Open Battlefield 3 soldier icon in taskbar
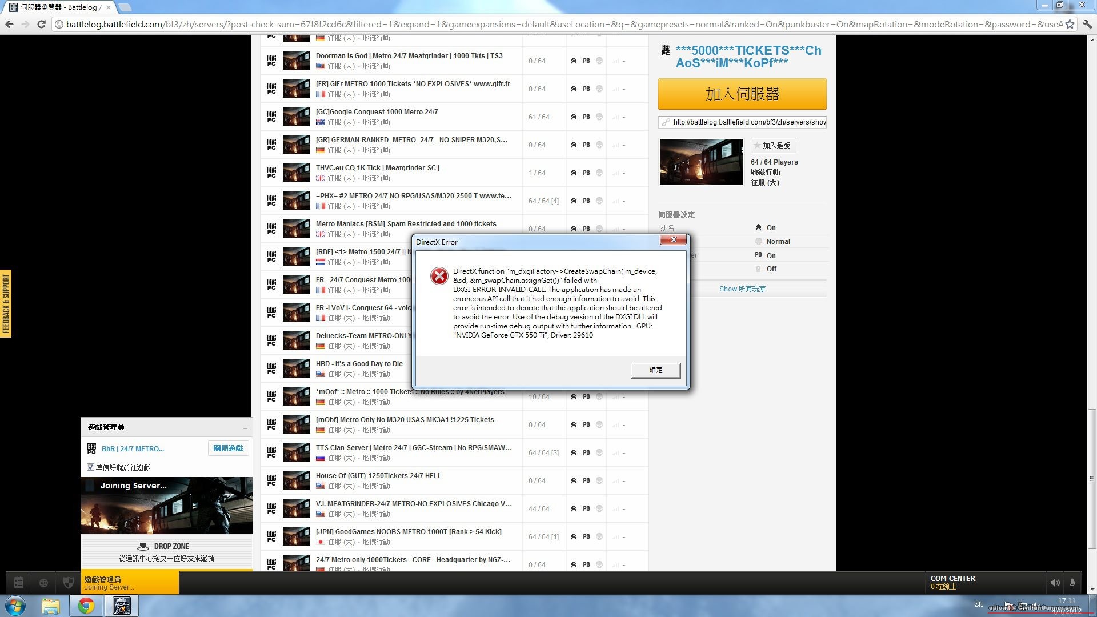1097x617 pixels. 121,606
